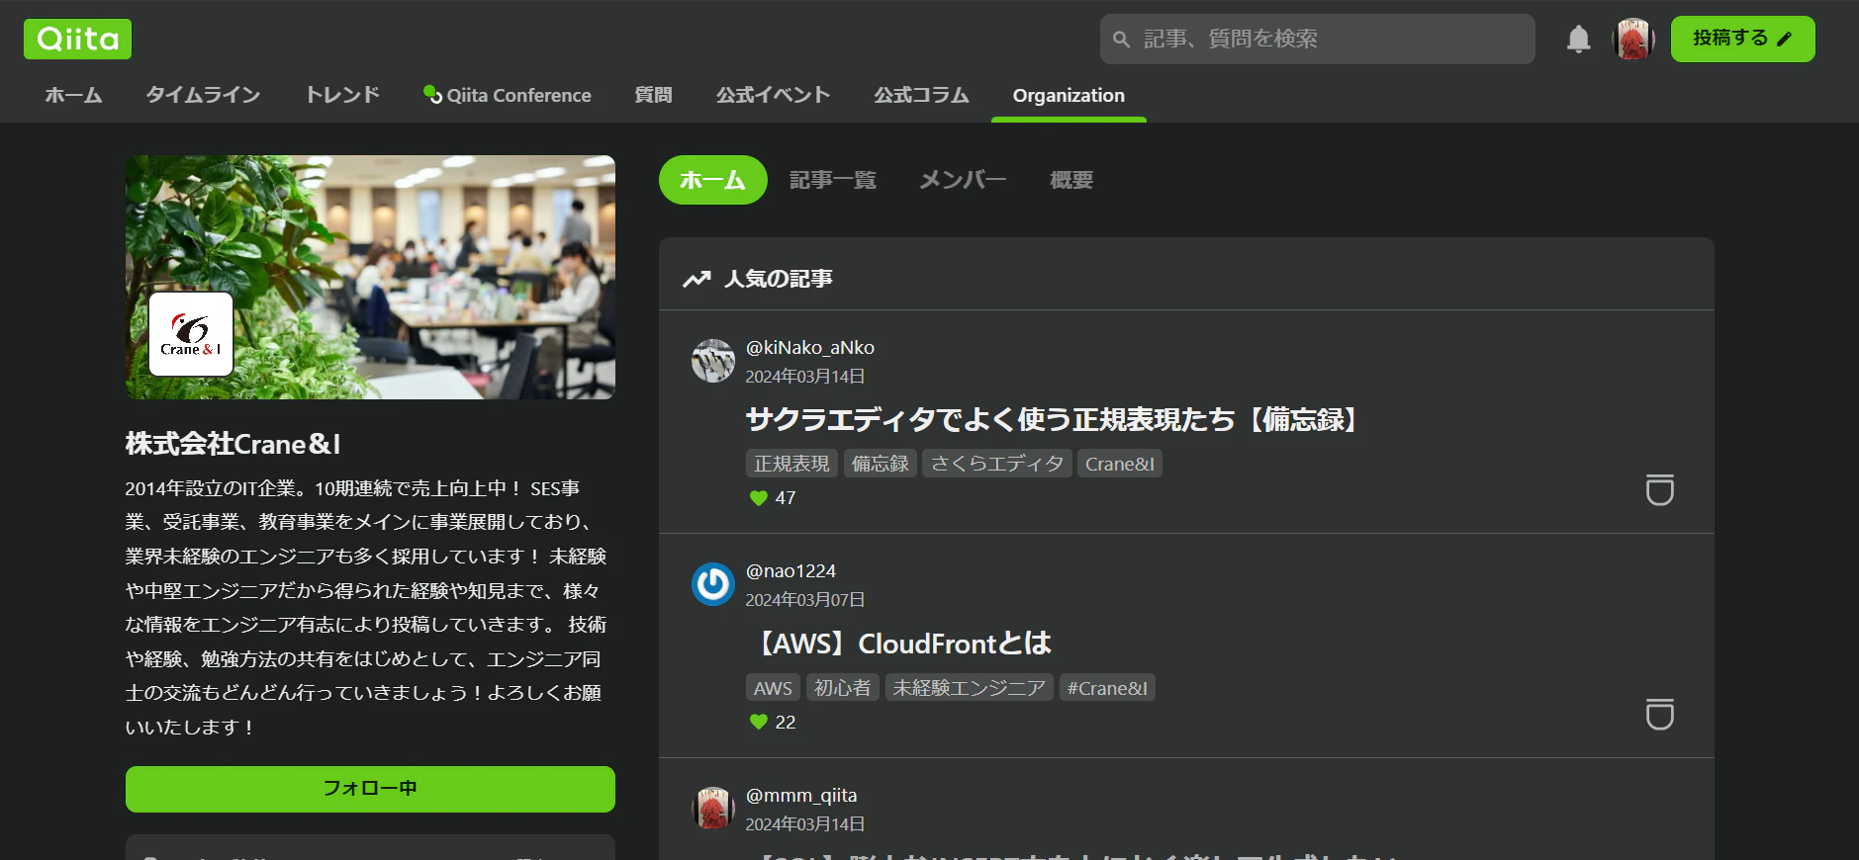Switch to the メンバー tab
The width and height of the screenshot is (1859, 860).
coord(963,180)
